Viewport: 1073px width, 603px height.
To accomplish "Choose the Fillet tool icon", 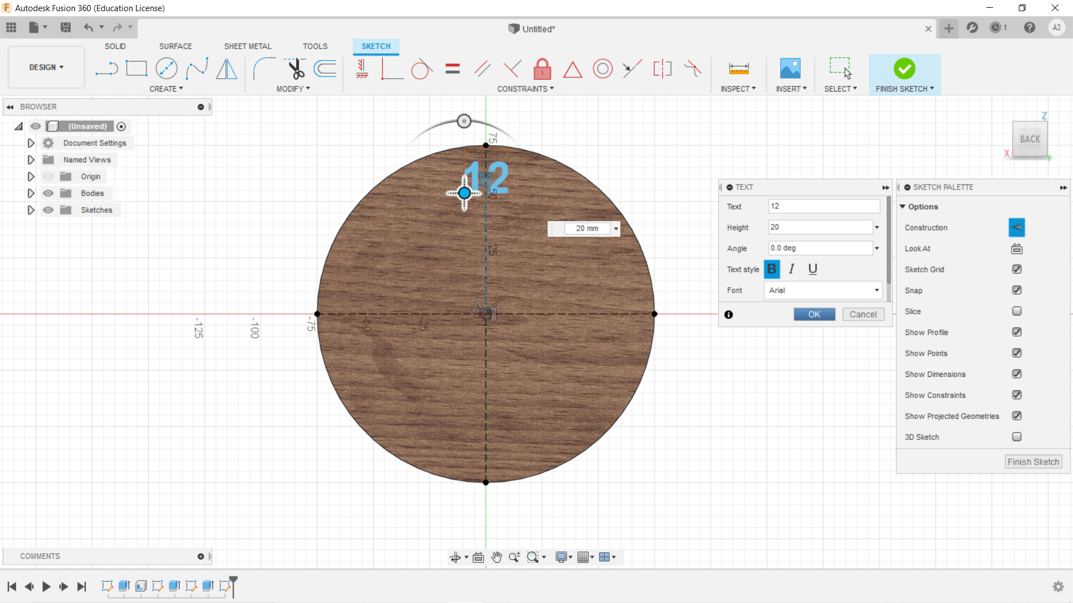I will point(264,69).
